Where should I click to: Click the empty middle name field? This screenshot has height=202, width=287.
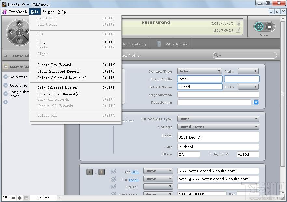pyautogui.click(x=241, y=79)
